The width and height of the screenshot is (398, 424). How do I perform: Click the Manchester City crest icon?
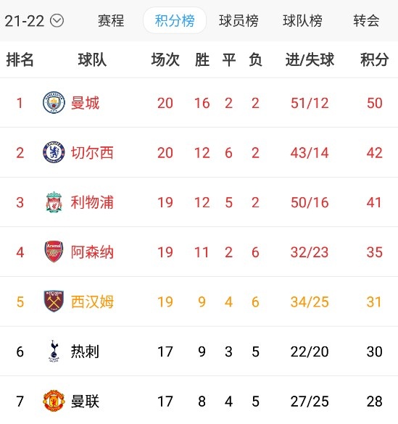[54, 102]
